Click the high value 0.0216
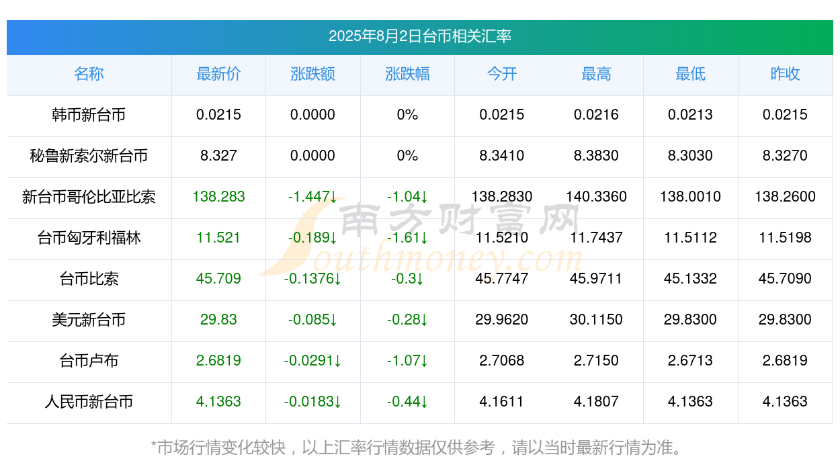The width and height of the screenshot is (840, 469). pos(596,115)
